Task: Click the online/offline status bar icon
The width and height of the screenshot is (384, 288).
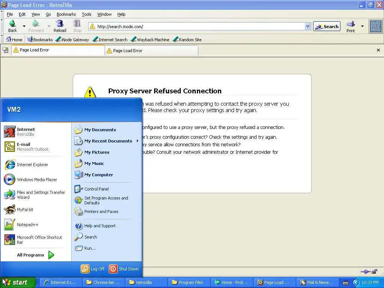Action: 365,271
